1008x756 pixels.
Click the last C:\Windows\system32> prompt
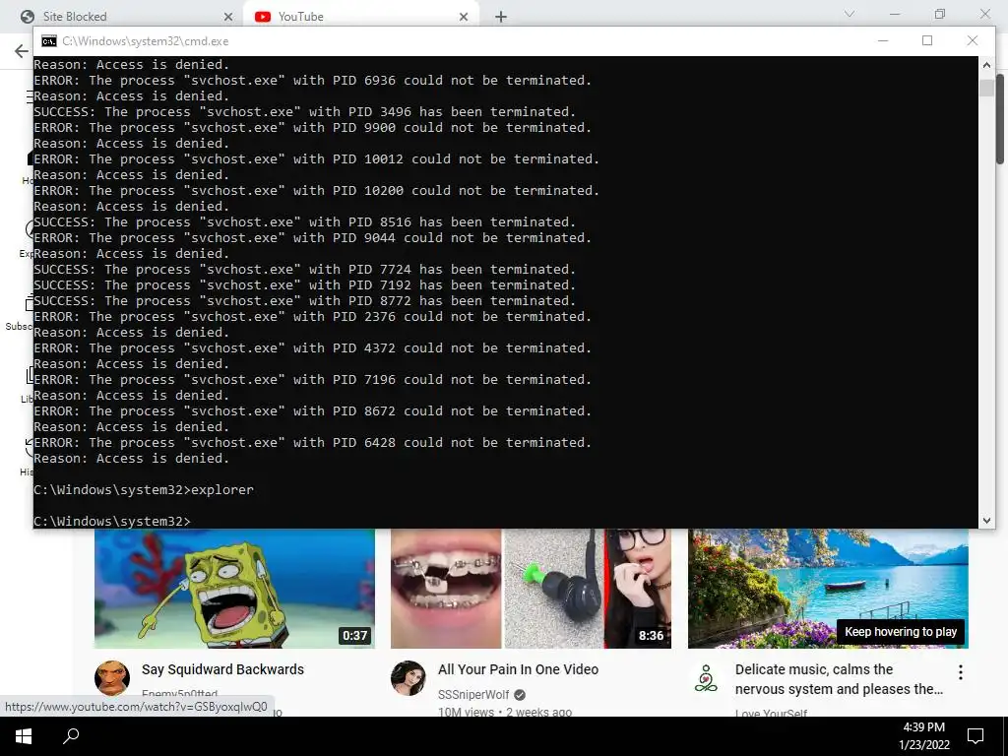(112, 522)
